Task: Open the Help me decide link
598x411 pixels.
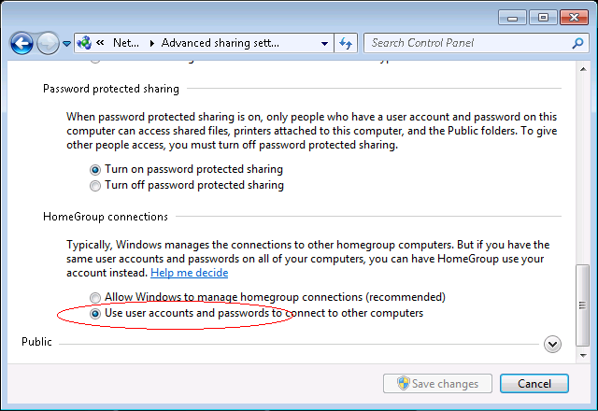Action: click(189, 273)
